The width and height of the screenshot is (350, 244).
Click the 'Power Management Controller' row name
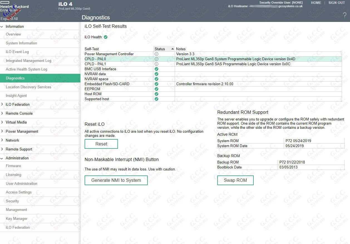109,54
